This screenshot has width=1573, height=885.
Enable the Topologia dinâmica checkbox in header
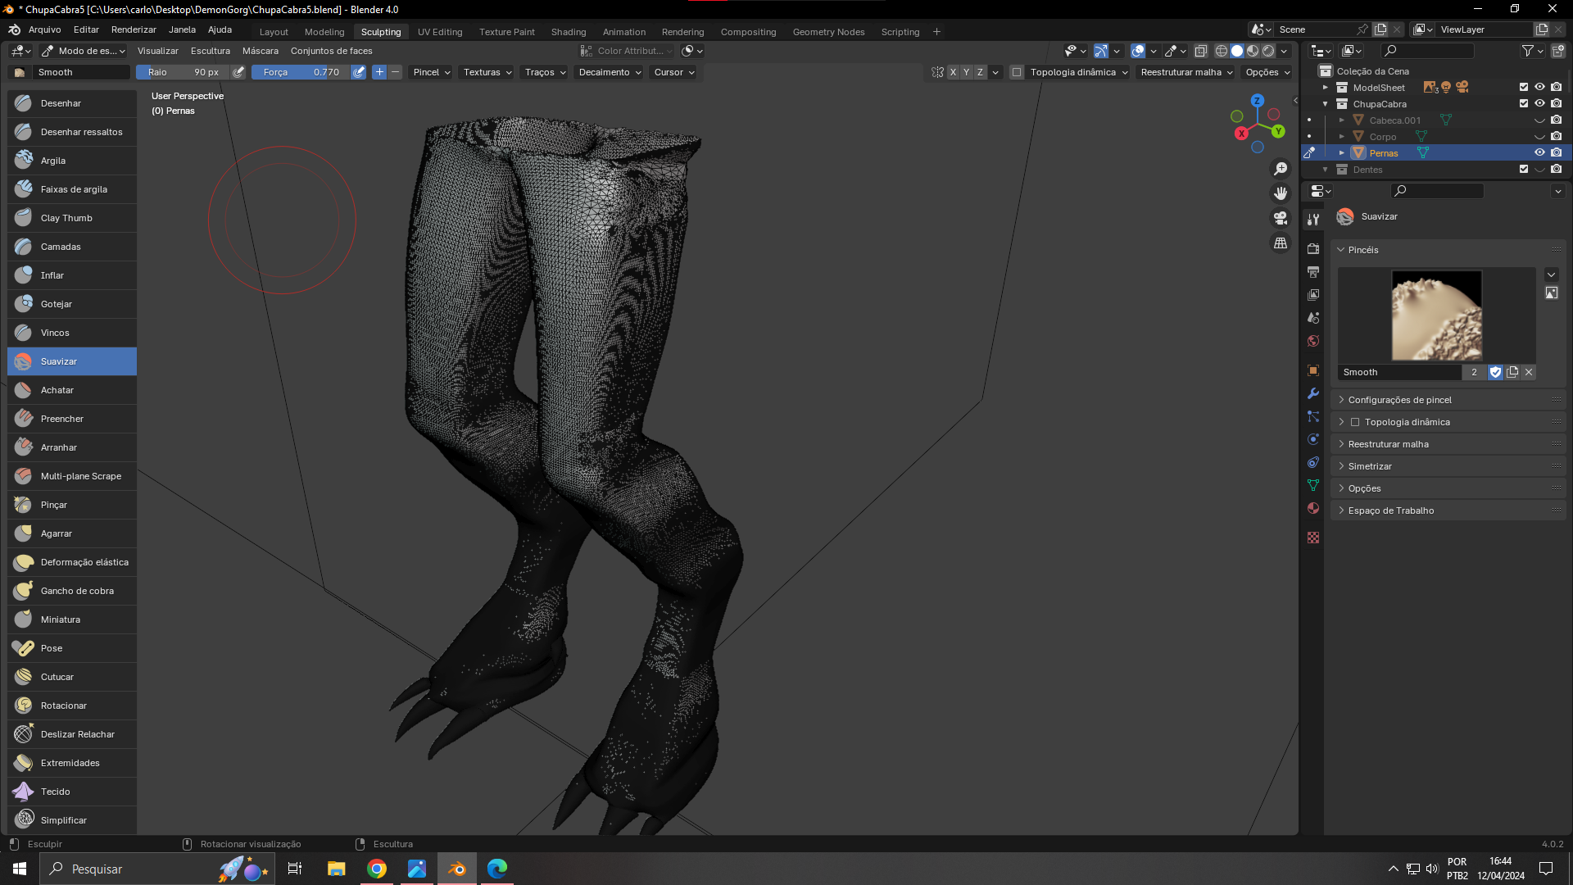pos(1017,72)
